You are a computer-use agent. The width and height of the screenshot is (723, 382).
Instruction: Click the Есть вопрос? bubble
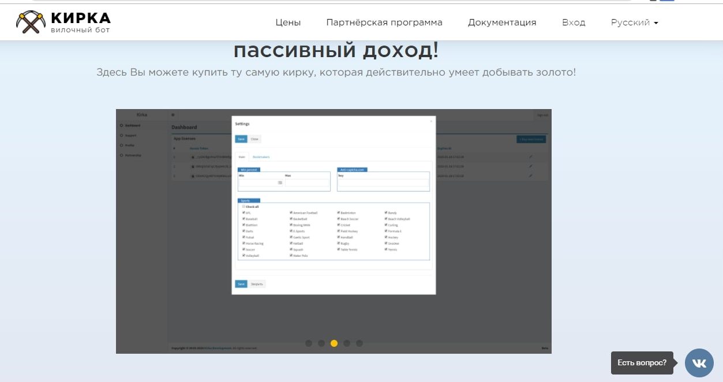(642, 363)
